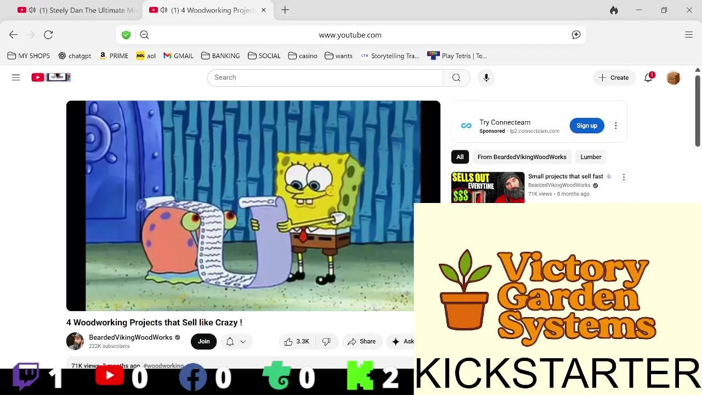This screenshot has width=702, height=395.
Task: Open the chatgpt bookmark
Action: [75, 56]
